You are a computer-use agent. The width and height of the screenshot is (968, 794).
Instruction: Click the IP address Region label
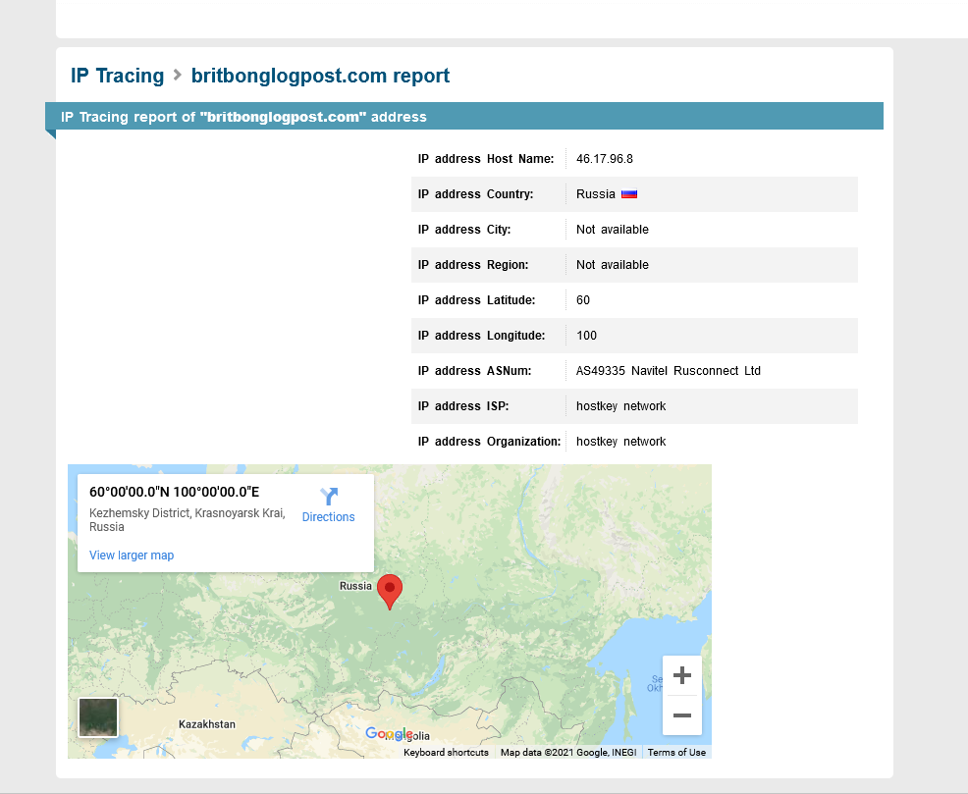[473, 265]
